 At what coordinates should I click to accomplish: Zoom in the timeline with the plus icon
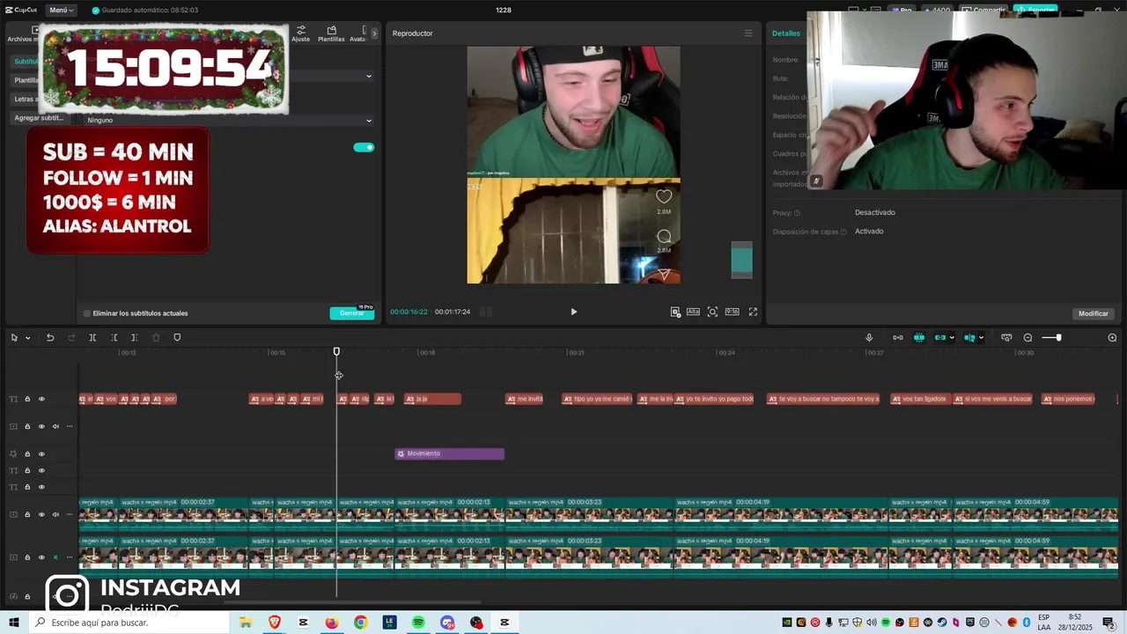[1112, 337]
